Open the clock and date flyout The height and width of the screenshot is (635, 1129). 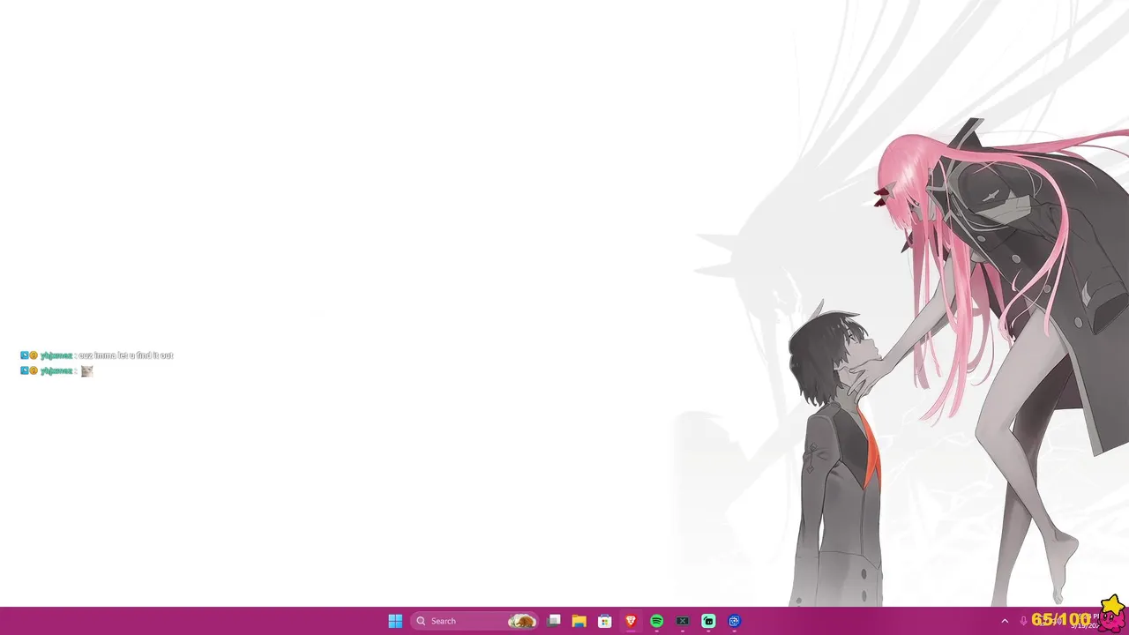[x=1085, y=621]
